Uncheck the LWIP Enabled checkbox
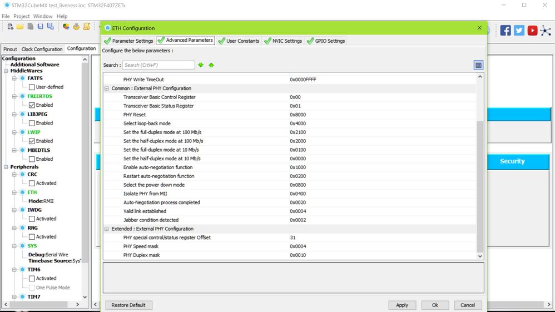Image resolution: width=555 pixels, height=312 pixels. [x=32, y=141]
